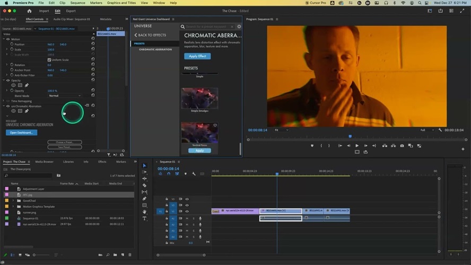The height and width of the screenshot is (265, 471).
Task: Go to Home screen icon
Action: click(x=29, y=11)
